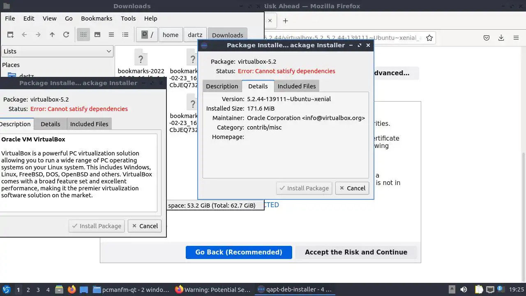Open the Help menu in file manager
The width and height of the screenshot is (526, 296).
[x=151, y=18]
